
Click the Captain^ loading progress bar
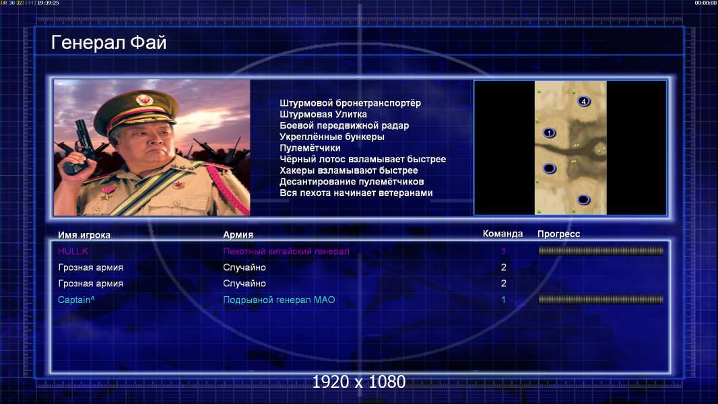pyautogui.click(x=601, y=300)
